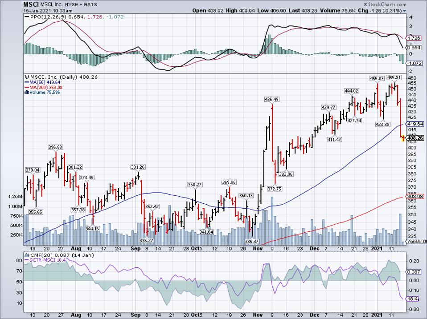Click the purple line marker beside SCTR-MSCI
This screenshot has height=319, width=427.
tap(27, 260)
